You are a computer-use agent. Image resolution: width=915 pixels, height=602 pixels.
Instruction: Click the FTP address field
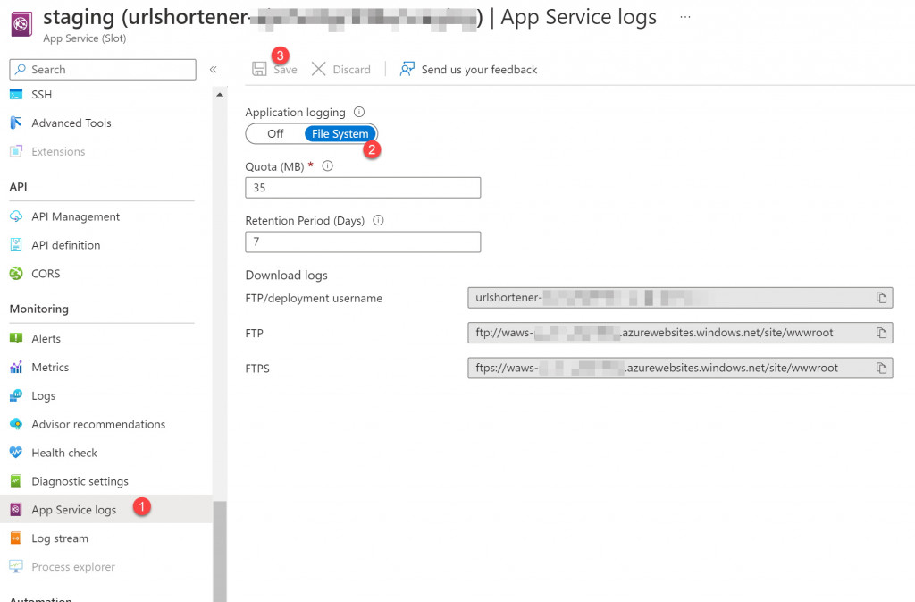tap(680, 333)
